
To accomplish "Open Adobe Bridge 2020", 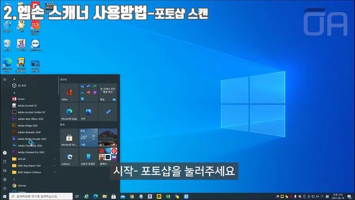I will (28, 126).
